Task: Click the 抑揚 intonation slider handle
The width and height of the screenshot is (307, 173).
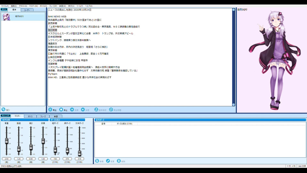Action: (x=43, y=141)
